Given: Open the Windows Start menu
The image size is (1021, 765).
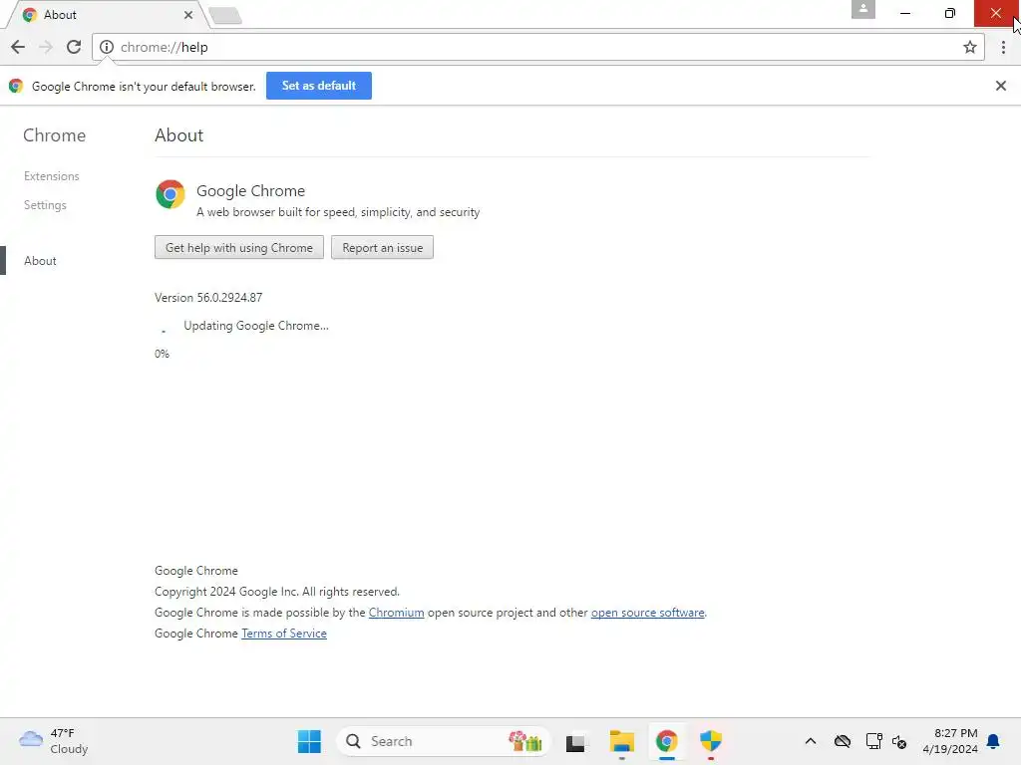Looking at the screenshot, I should pyautogui.click(x=309, y=741).
